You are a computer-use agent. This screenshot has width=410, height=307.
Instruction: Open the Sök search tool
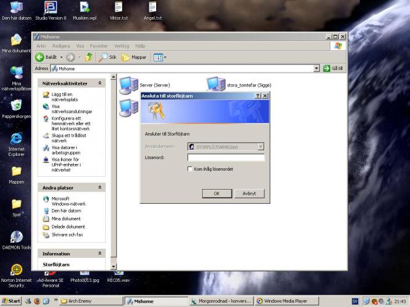click(108, 57)
